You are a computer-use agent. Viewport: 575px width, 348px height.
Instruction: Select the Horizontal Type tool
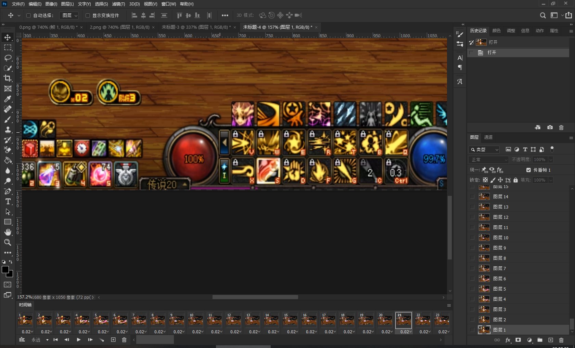(8, 202)
